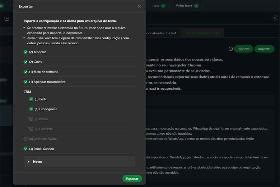280x187 pixels.
Task: Select the Velho Jeans tab
Action: [187, 6]
